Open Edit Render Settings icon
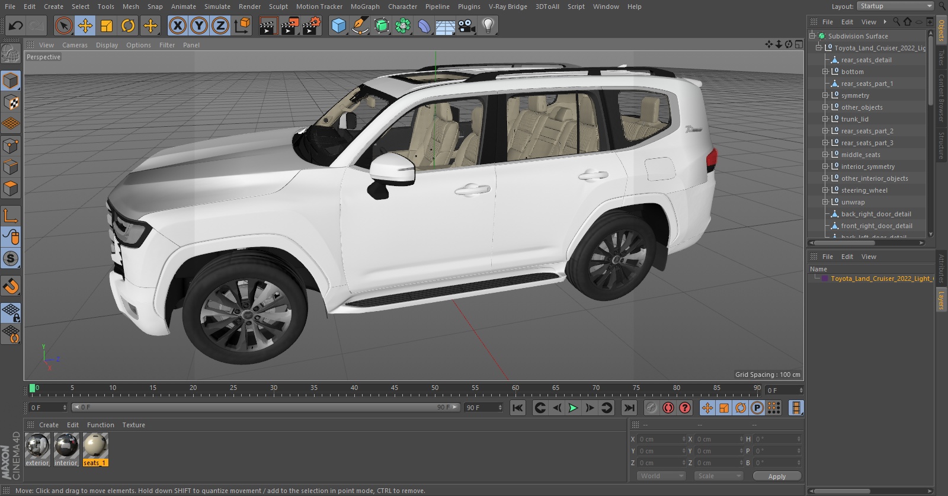This screenshot has height=496, width=948. click(312, 25)
